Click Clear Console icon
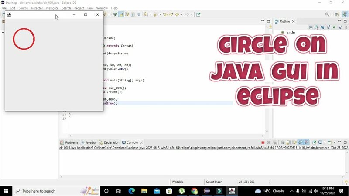This screenshot has height=196, width=349. (x=283, y=142)
